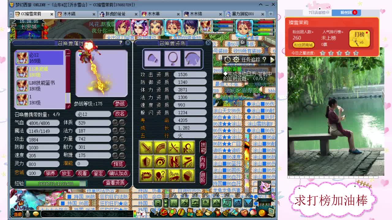The height and width of the screenshot is (220, 392).
Task: Click the pet bracer equipment slot
Action: click(x=153, y=58)
